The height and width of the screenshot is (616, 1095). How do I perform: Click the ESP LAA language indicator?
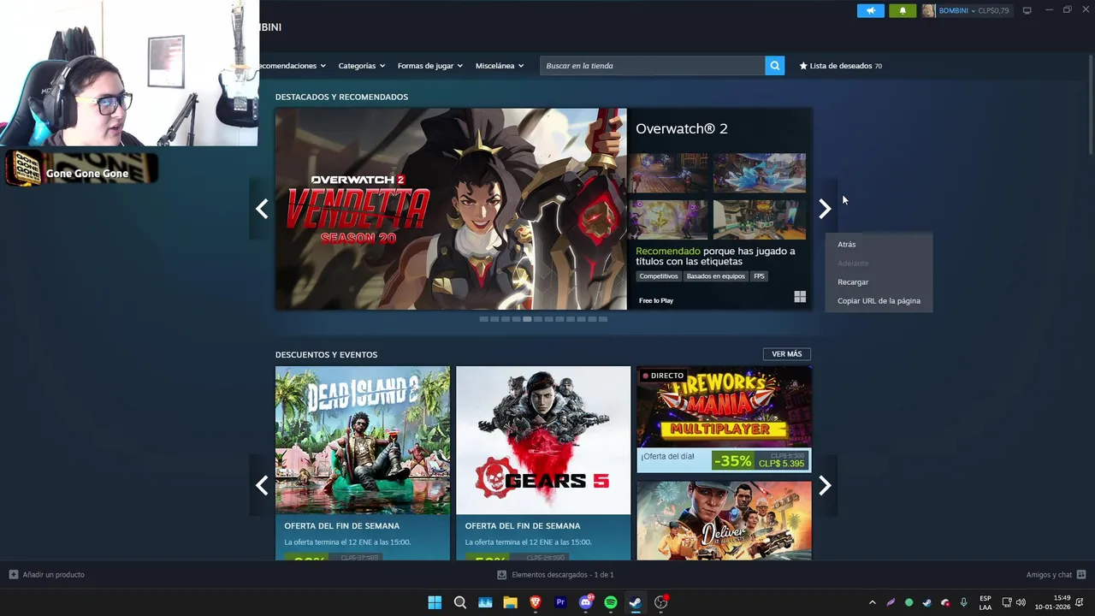point(985,602)
